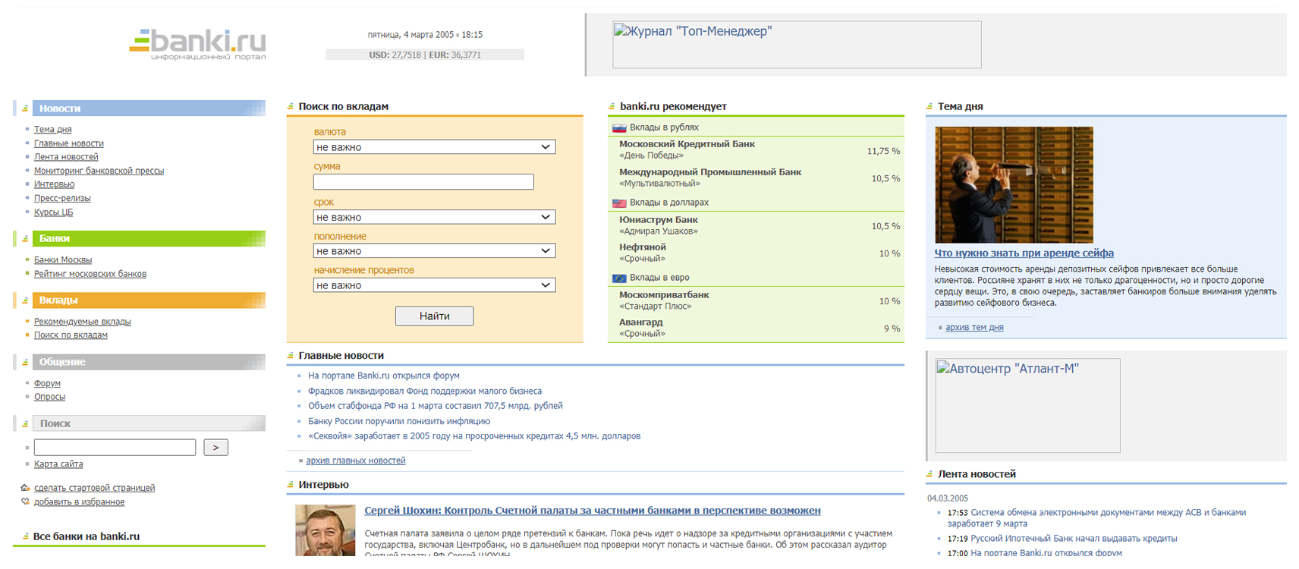
Task: Open the архив главных новостей link
Action: pyautogui.click(x=355, y=461)
